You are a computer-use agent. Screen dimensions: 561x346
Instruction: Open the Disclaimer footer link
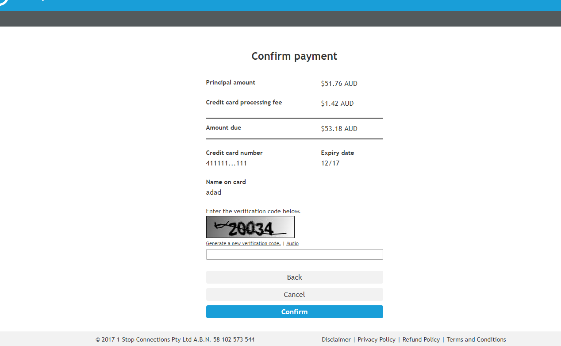(x=336, y=340)
